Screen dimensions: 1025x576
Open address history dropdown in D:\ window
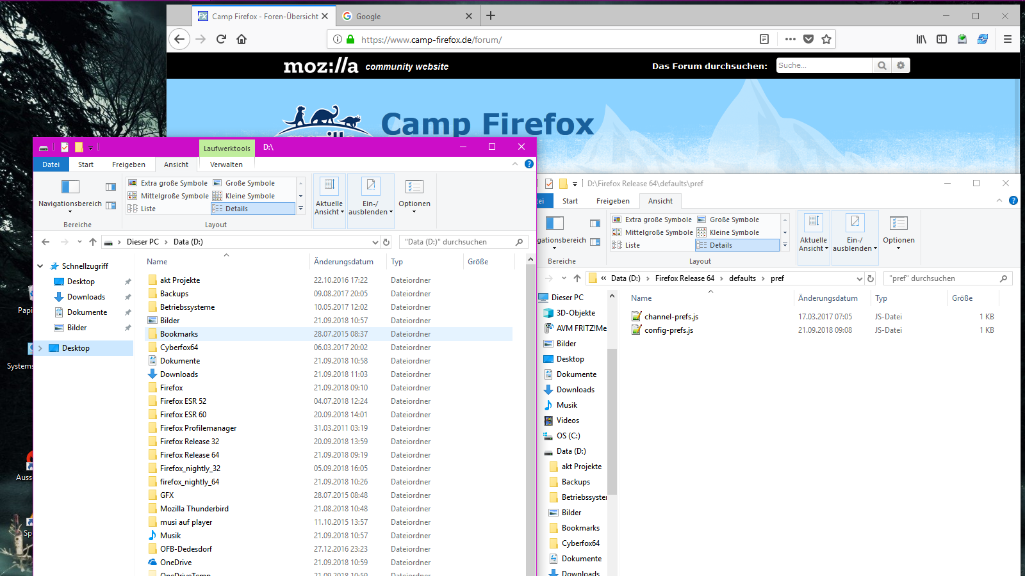point(375,242)
